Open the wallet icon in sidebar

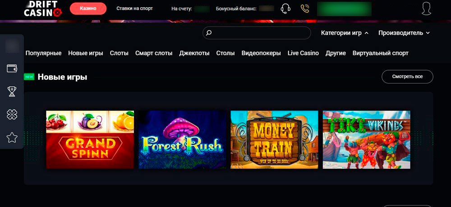tap(12, 68)
